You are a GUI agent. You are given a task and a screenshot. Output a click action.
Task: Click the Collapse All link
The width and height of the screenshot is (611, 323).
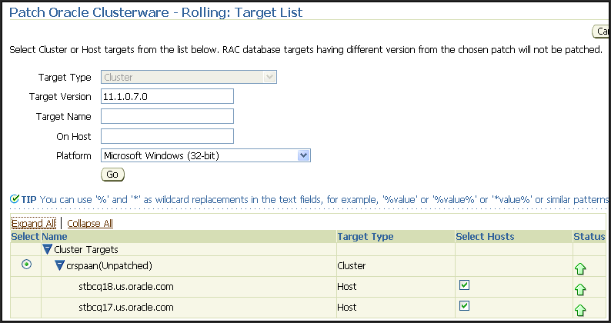90,223
